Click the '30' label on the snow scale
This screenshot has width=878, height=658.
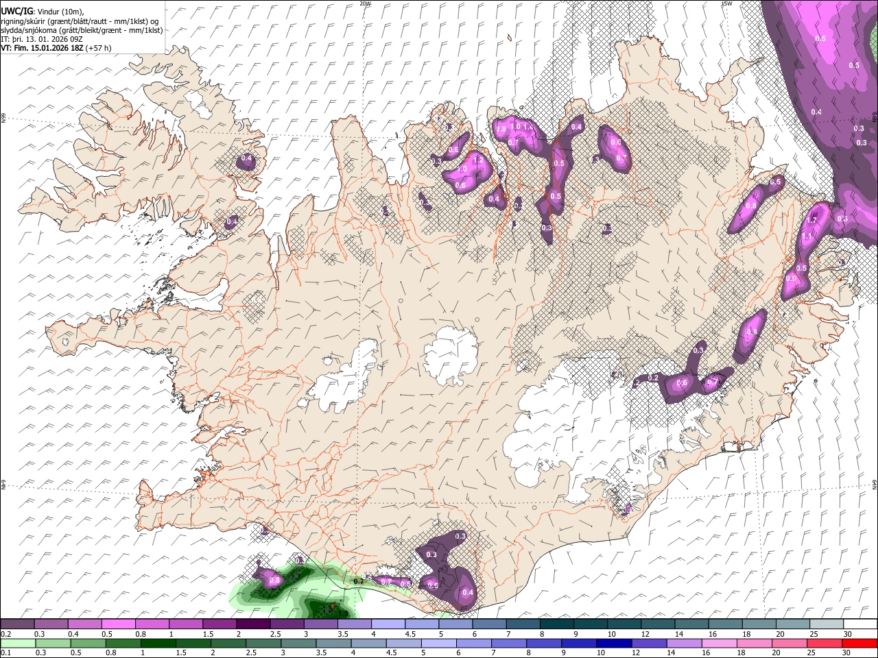848,633
